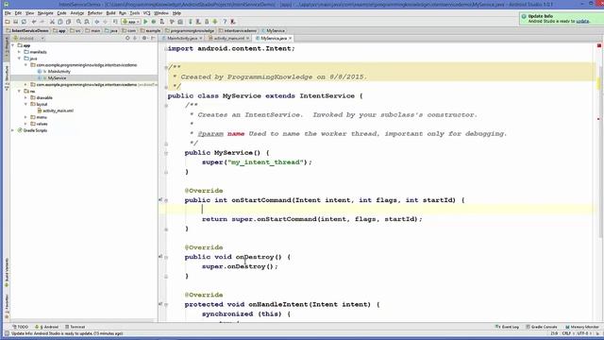Expand the drawable folder

pos(26,98)
